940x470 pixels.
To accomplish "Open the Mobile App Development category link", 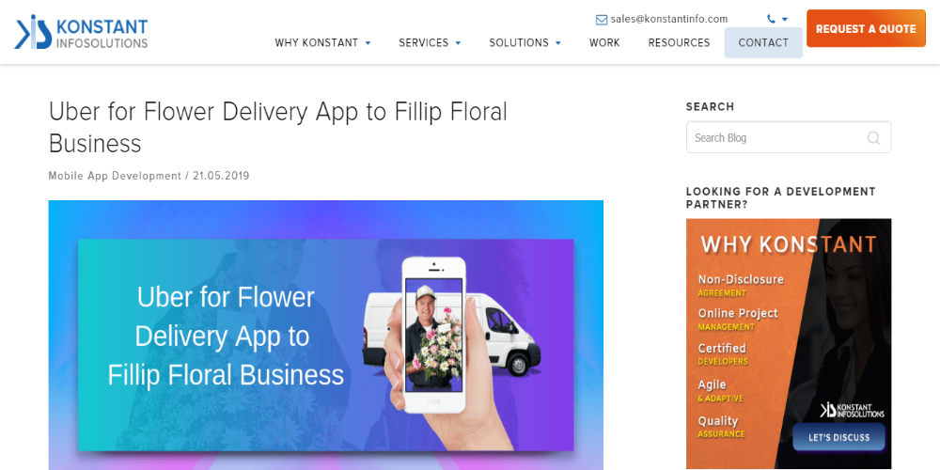I will (115, 176).
